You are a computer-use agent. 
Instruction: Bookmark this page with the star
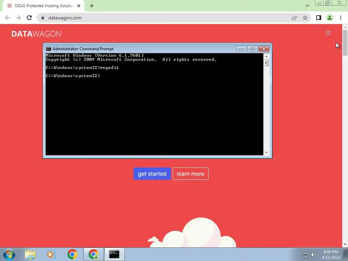(305, 18)
